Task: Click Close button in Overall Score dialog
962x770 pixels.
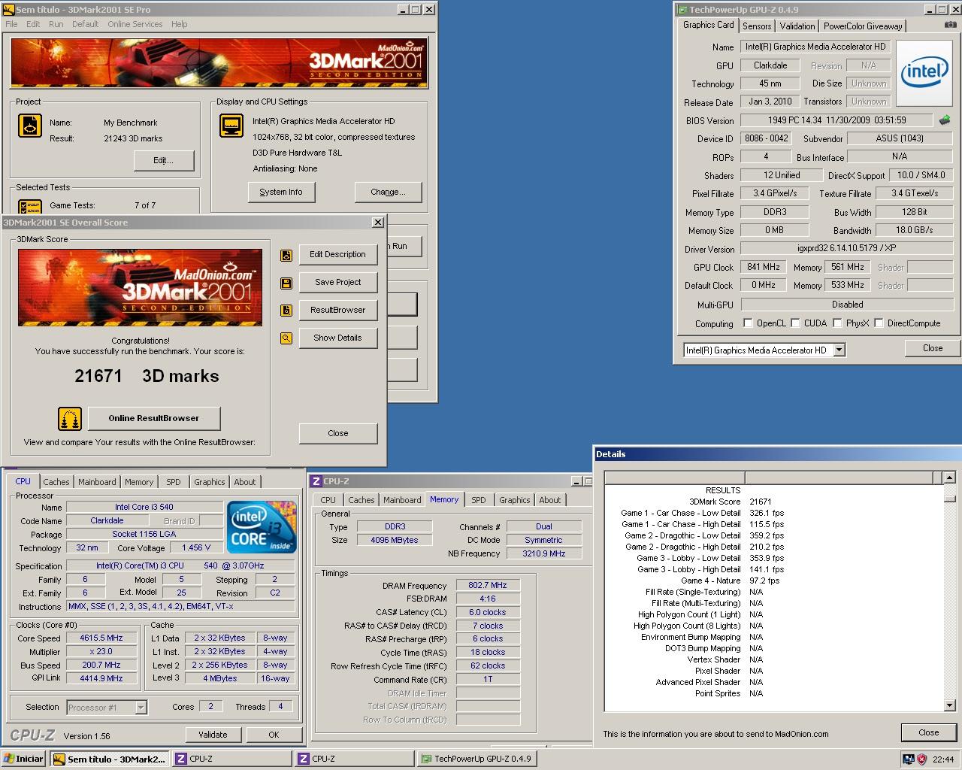Action: coord(338,433)
